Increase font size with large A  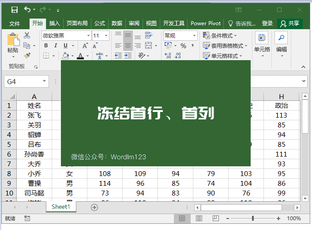tap(85, 46)
